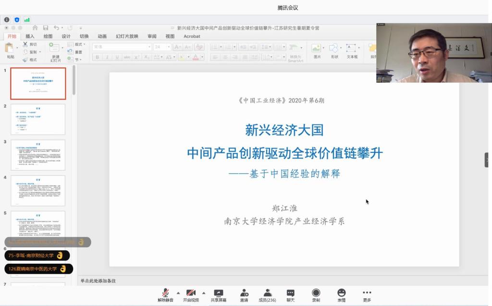492x306 pixels.
Task: Turn on the camera (开启视频)
Action: point(191,293)
